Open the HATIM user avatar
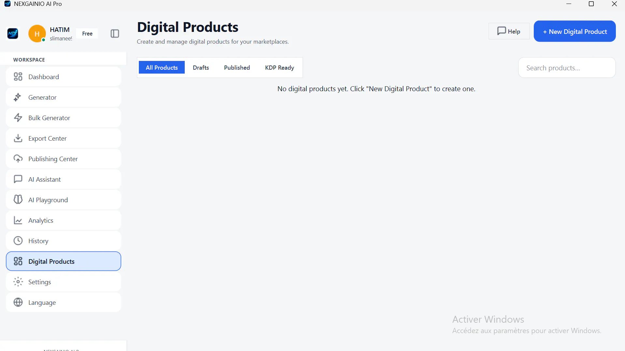625x351 pixels. click(37, 34)
